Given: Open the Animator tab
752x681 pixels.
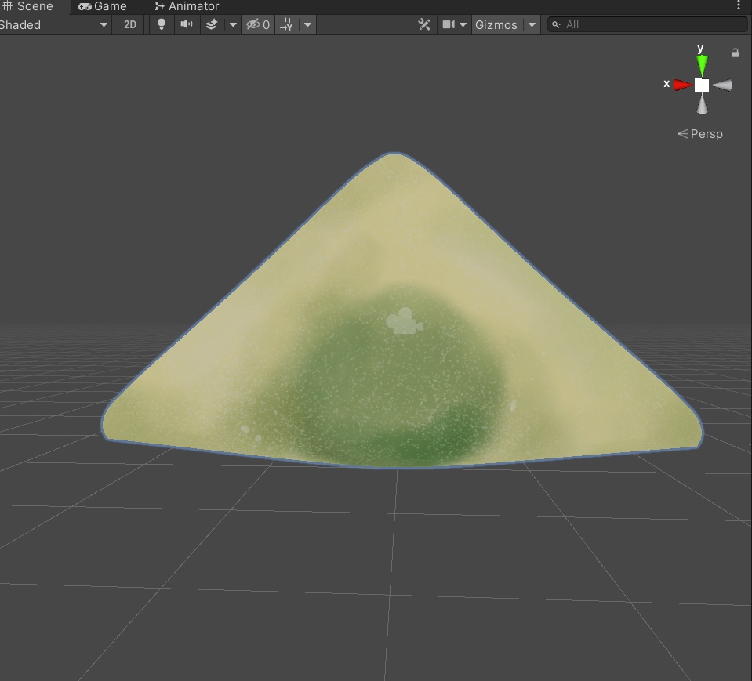Looking at the screenshot, I should pos(186,6).
